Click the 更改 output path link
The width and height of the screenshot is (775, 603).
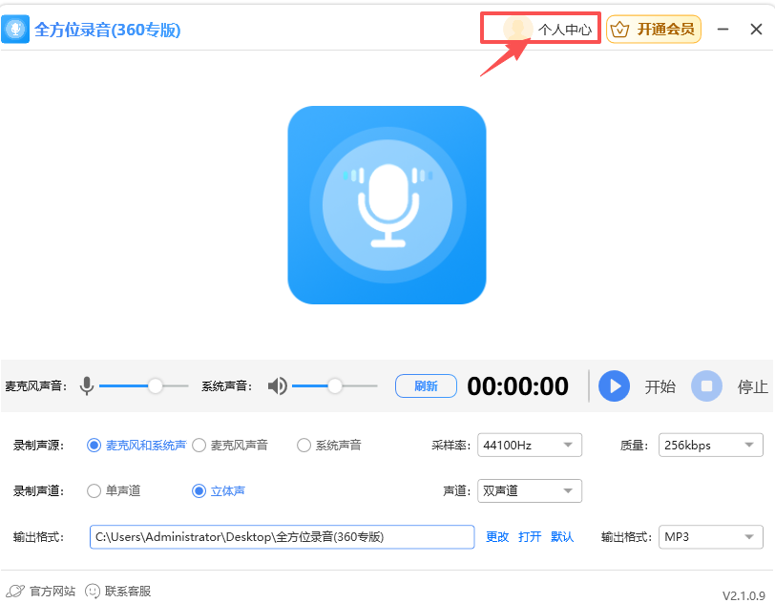497,537
